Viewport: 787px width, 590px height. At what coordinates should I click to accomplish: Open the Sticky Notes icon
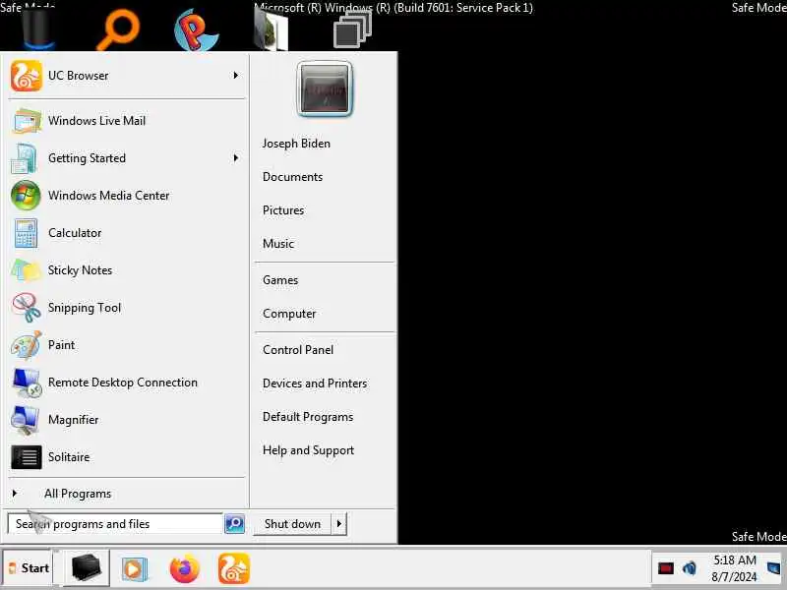(x=27, y=270)
